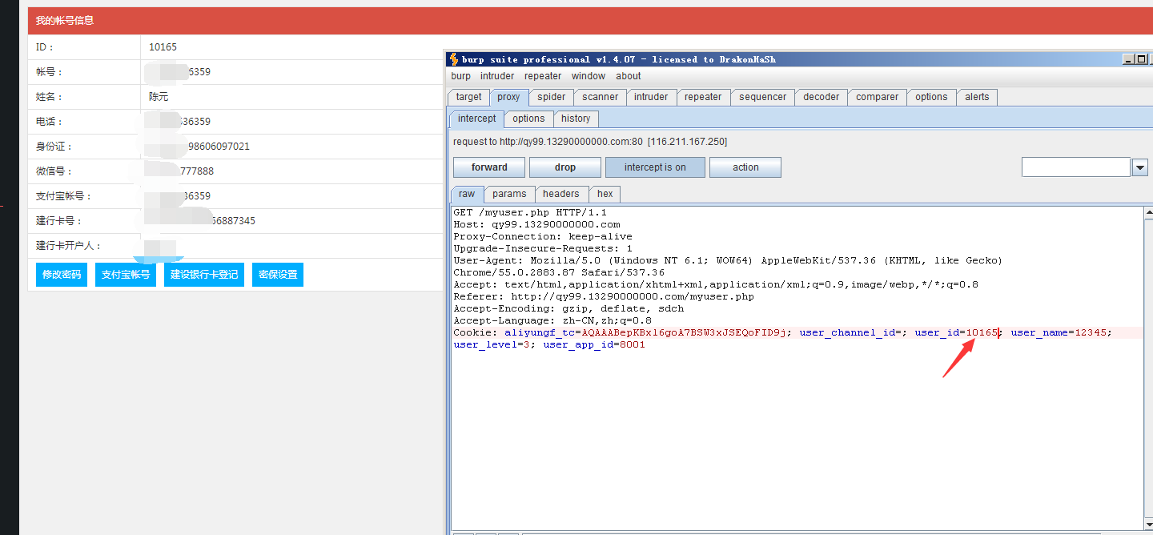Open the history sub-tab under proxy
Viewport: 1153px width, 535px height.
[x=575, y=119]
